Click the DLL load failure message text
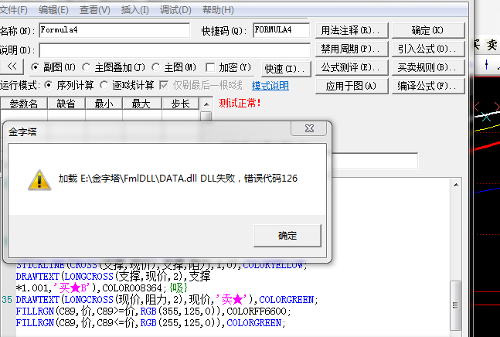This screenshot has width=500, height=337. coord(178,179)
